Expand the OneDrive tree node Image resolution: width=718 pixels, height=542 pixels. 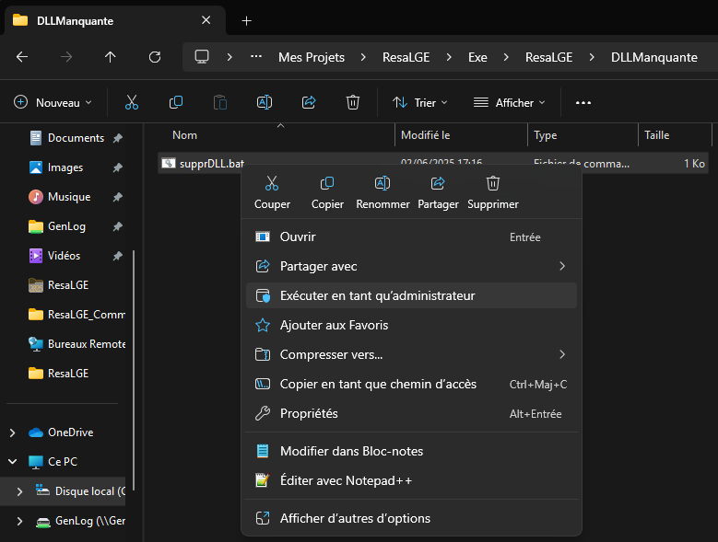pos(12,432)
